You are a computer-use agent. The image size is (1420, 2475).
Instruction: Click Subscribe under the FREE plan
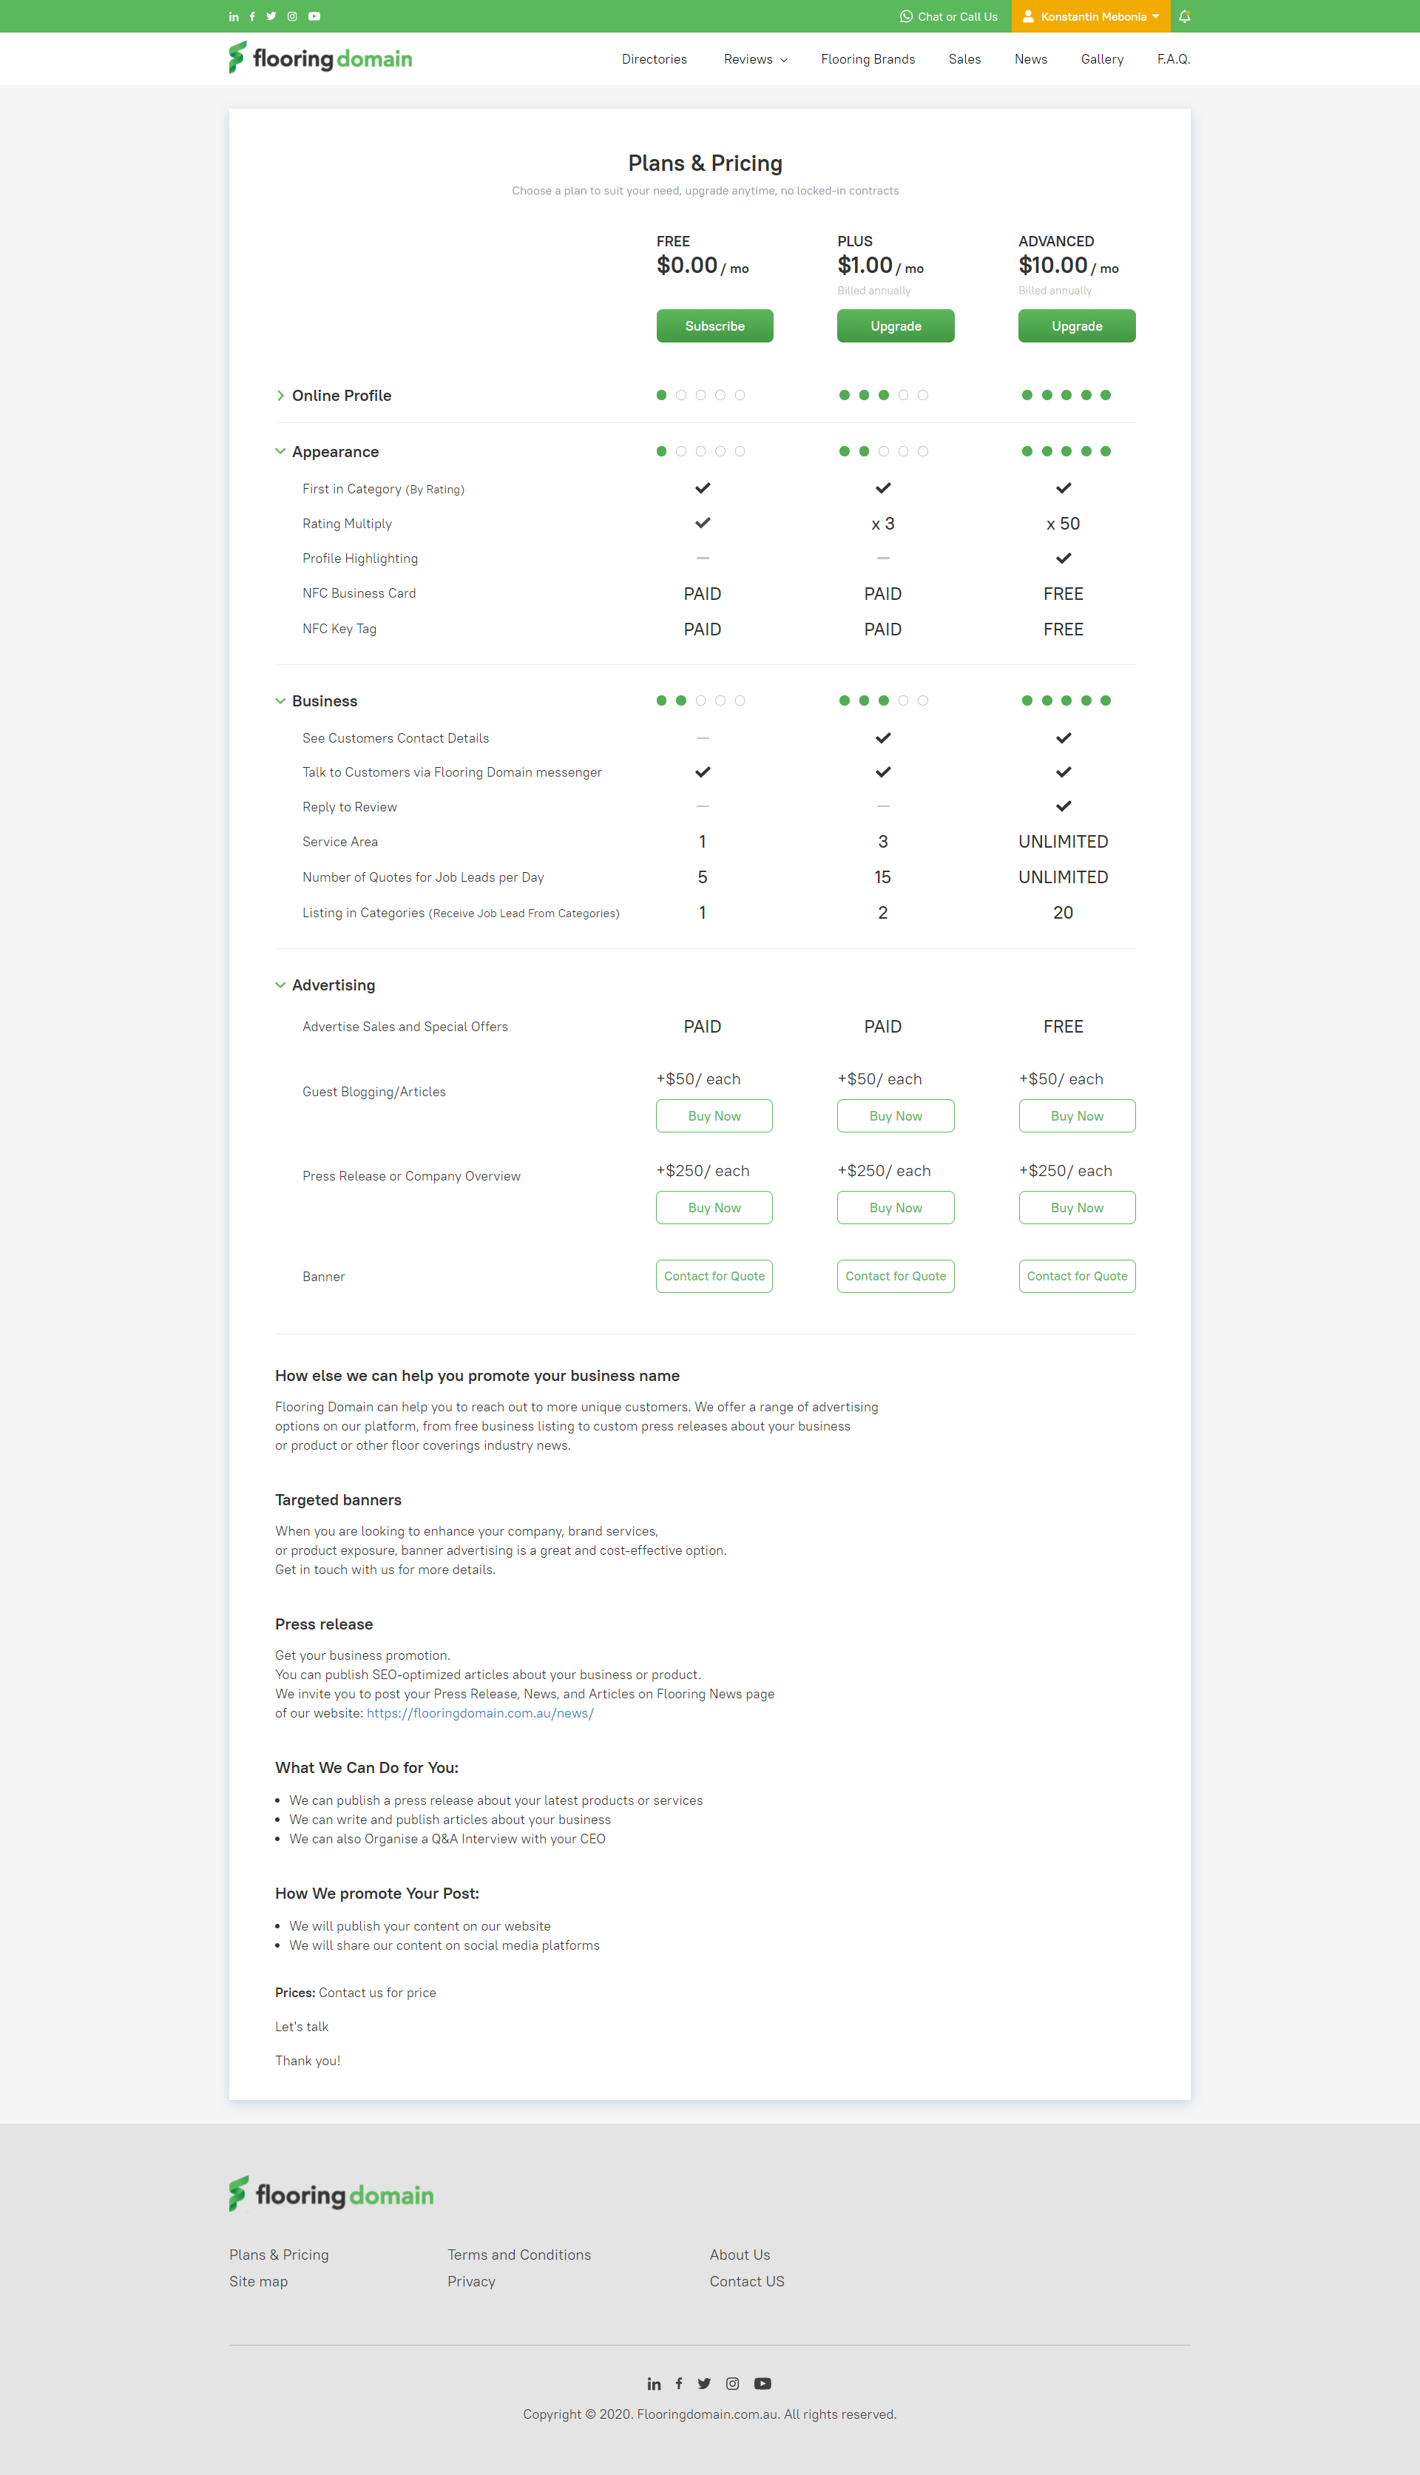(x=714, y=325)
